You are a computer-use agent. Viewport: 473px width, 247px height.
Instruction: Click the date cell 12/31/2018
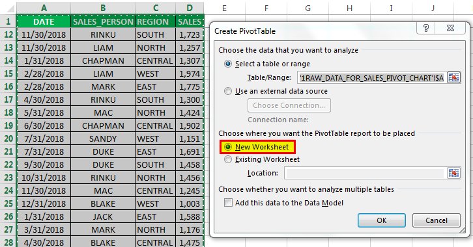tap(44, 203)
